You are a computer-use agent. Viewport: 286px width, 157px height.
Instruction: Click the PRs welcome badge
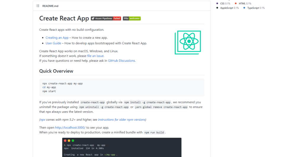click(x=132, y=18)
